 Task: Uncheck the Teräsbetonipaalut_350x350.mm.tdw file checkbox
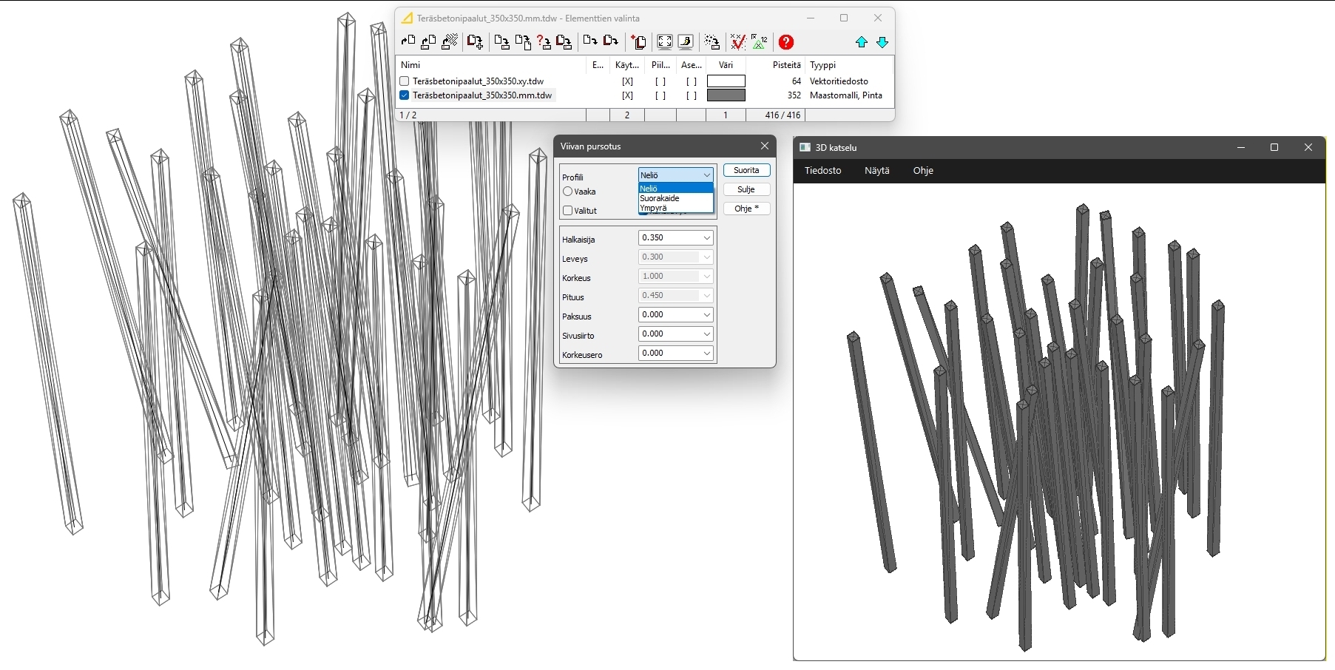[405, 95]
